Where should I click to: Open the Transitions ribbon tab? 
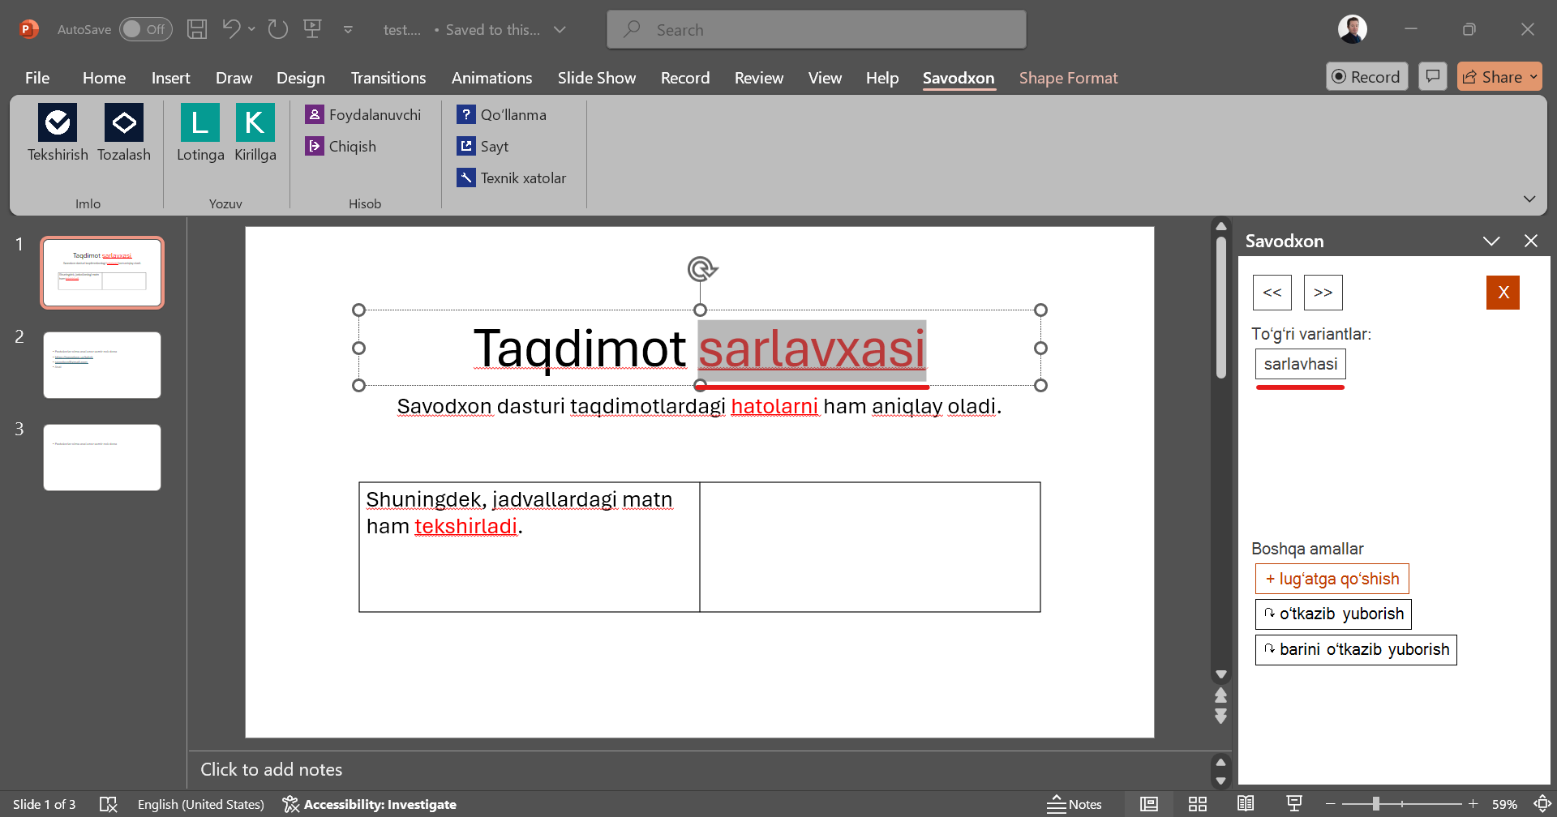[x=388, y=78]
